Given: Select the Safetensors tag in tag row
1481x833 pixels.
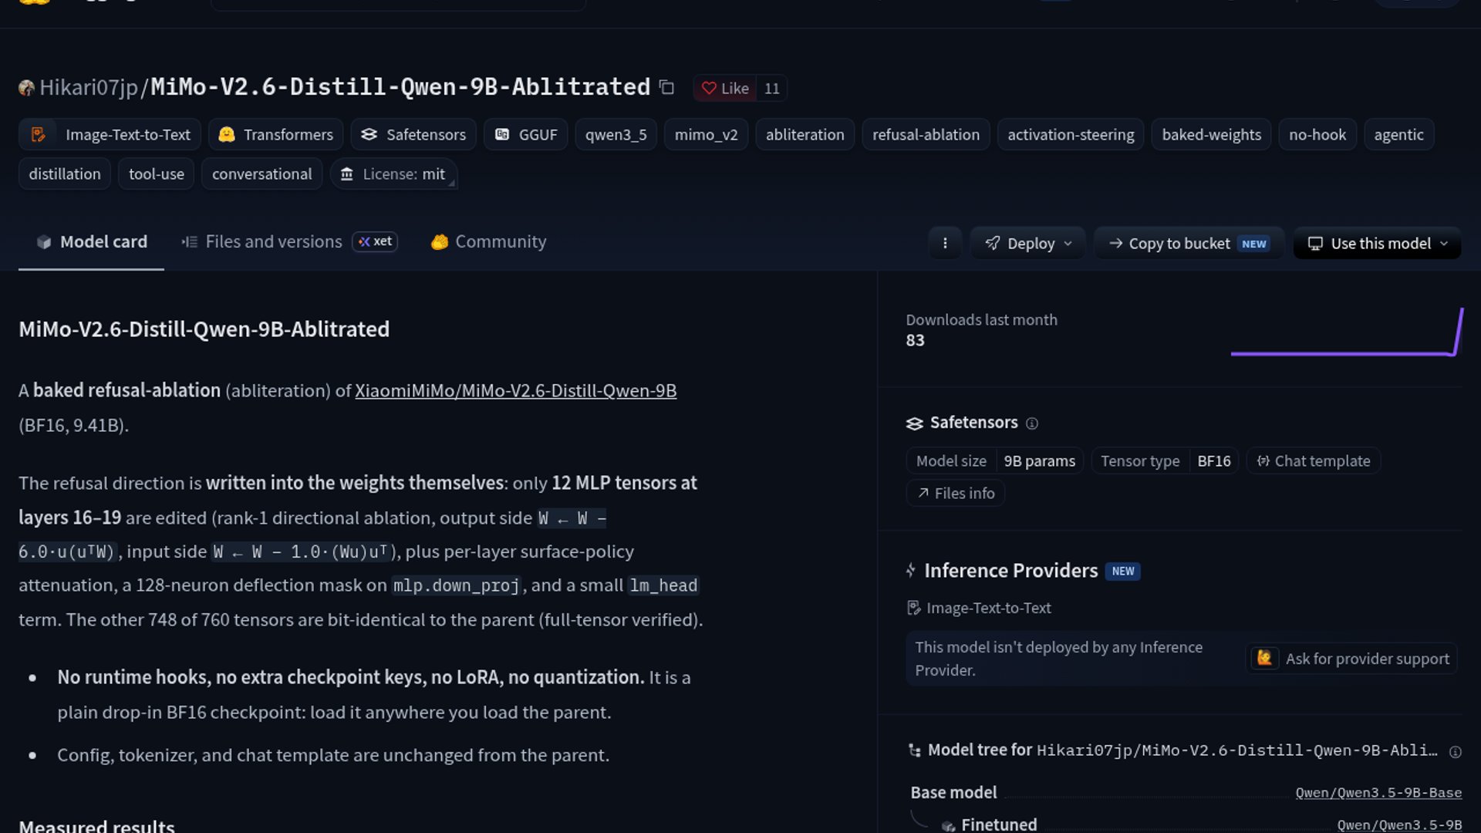Looking at the screenshot, I should 413,135.
